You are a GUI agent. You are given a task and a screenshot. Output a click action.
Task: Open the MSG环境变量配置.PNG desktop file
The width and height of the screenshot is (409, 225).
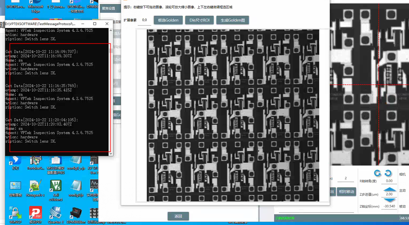pos(56,165)
